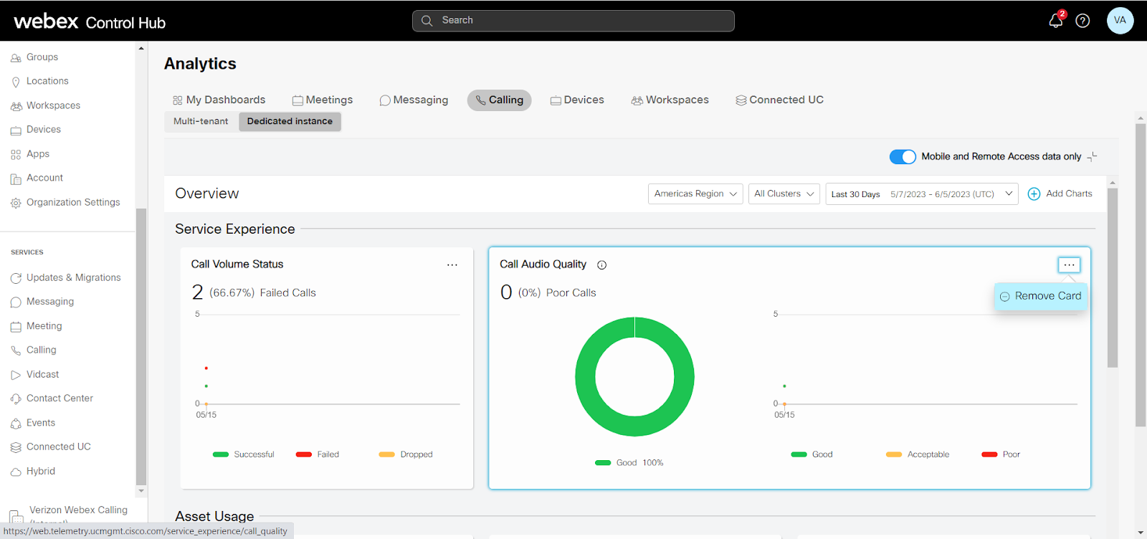This screenshot has height=539, width=1147.
Task: Switch to the Messaging analytics tab
Action: click(x=414, y=100)
